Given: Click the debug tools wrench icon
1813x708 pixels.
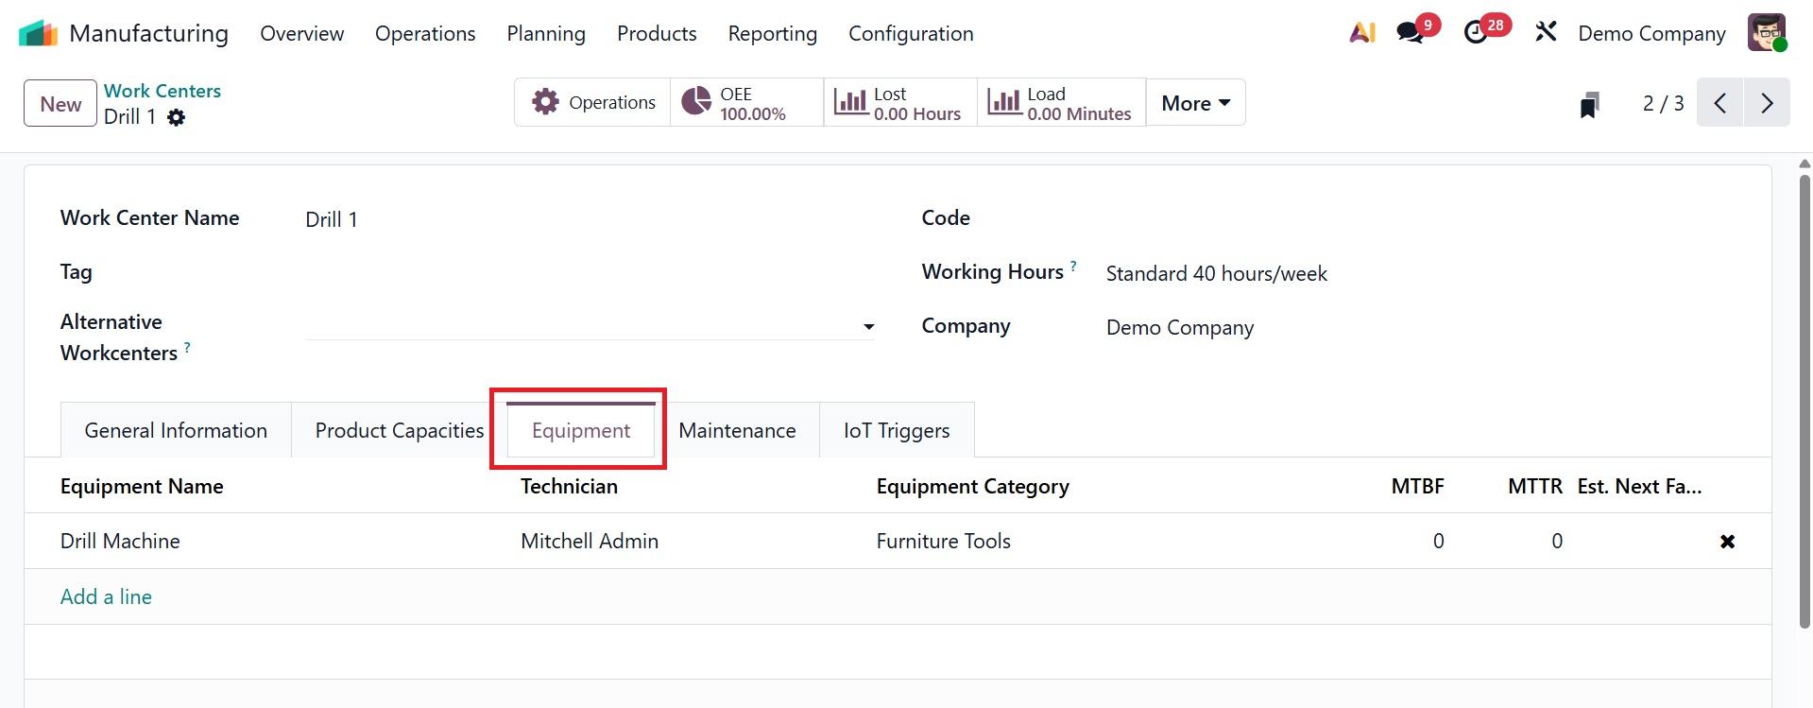Looking at the screenshot, I should coord(1546,33).
